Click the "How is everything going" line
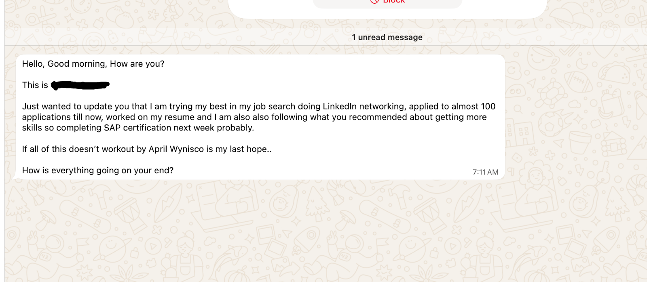The width and height of the screenshot is (647, 282). pyautogui.click(x=97, y=170)
